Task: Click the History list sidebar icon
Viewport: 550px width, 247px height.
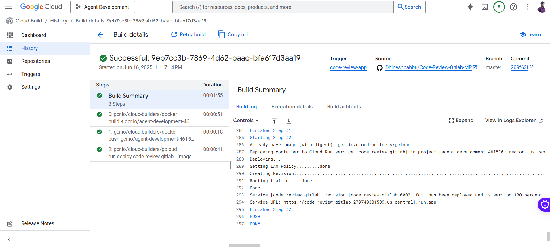Action: click(x=10, y=48)
